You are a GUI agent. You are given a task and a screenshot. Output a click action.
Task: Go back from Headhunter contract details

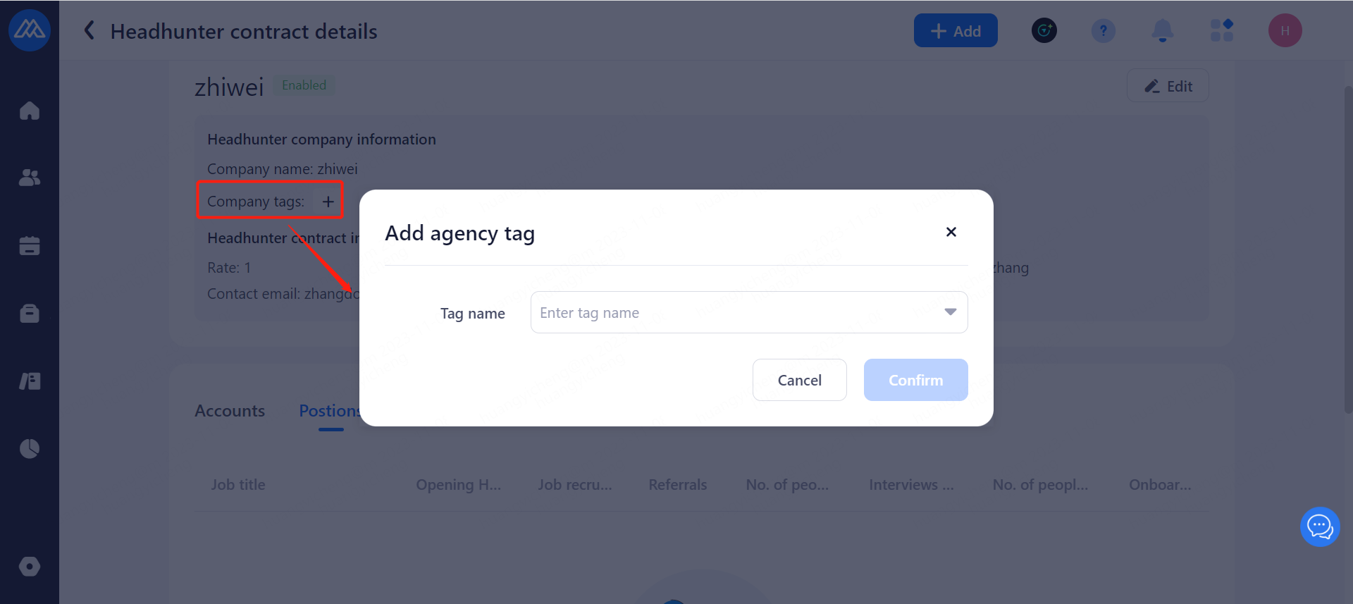(x=89, y=30)
